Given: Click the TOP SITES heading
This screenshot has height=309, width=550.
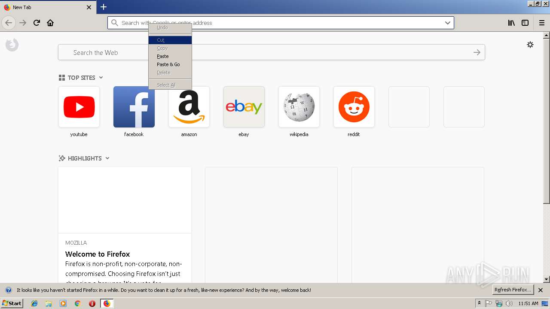Looking at the screenshot, I should 81,78.
